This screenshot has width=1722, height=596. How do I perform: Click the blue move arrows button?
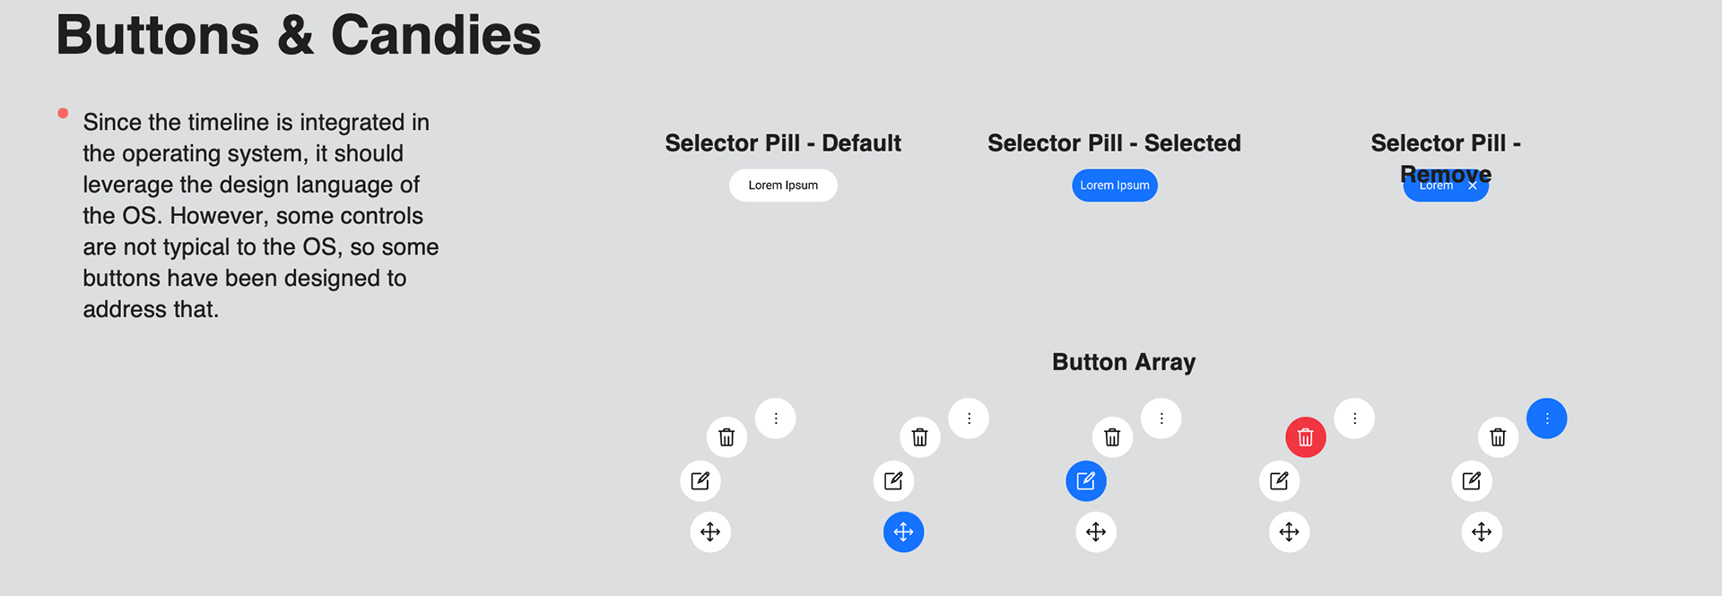point(903,532)
